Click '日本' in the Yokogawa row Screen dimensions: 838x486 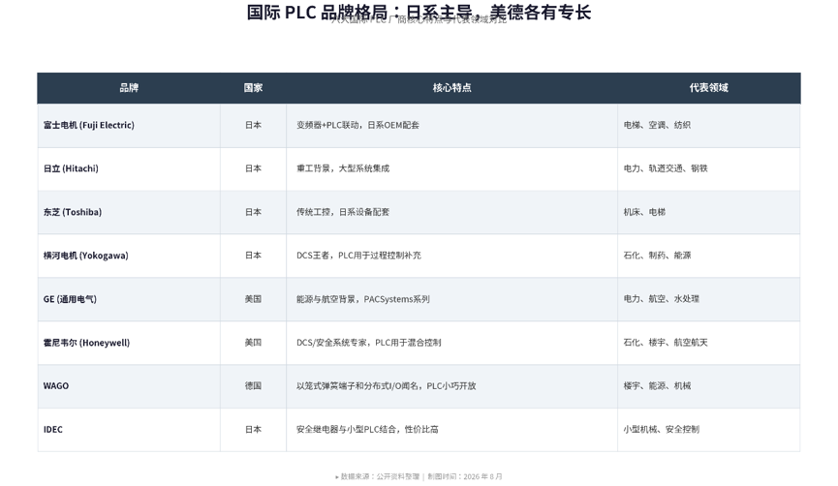[253, 256]
